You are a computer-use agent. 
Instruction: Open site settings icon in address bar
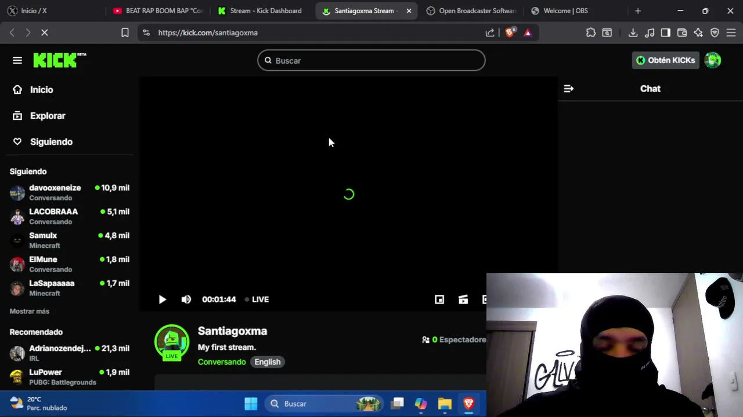tap(146, 33)
